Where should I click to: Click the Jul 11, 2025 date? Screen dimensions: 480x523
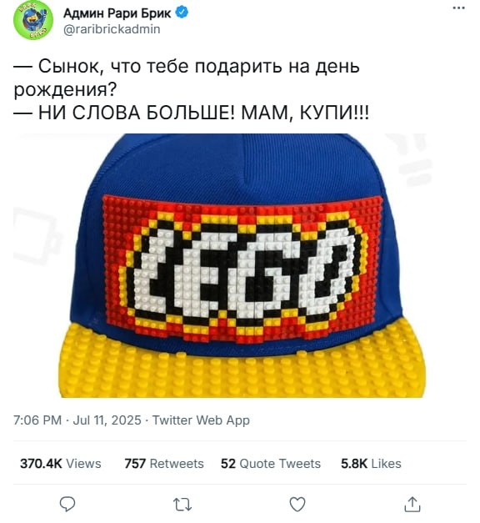click(107, 420)
